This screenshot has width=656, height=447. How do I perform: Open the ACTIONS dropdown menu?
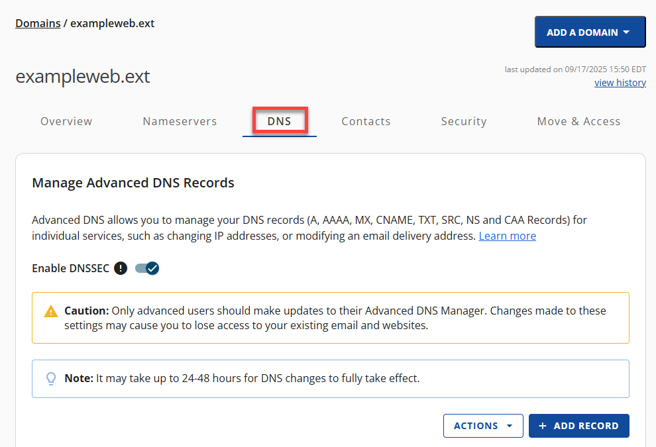[x=483, y=426]
